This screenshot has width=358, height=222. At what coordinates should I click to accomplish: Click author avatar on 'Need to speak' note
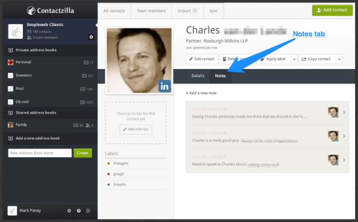coord(333,160)
